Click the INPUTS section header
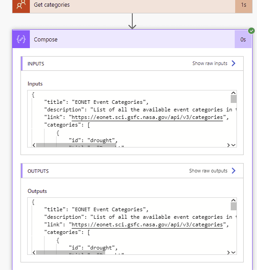 coord(132,64)
